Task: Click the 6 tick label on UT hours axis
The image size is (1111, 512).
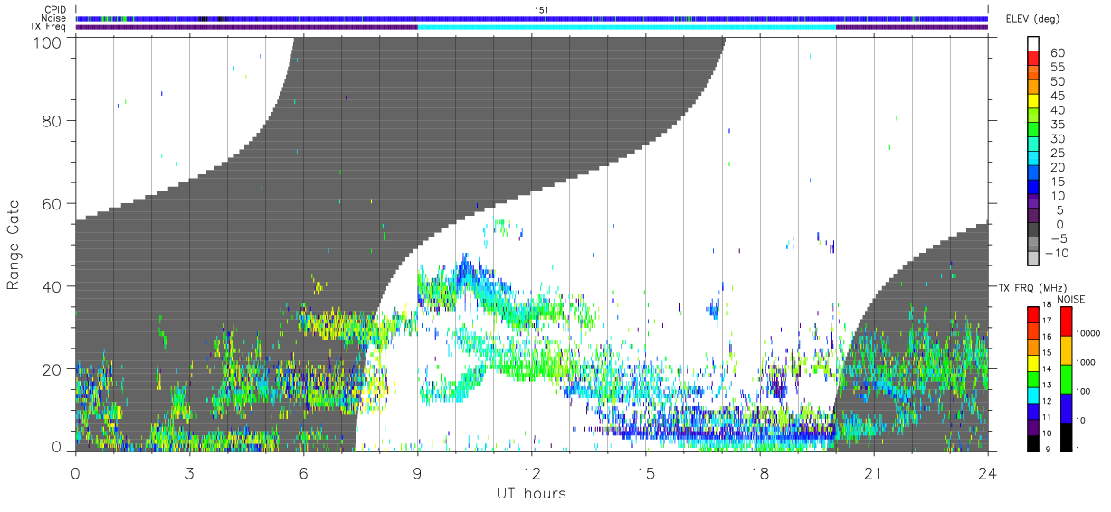Action: click(303, 473)
